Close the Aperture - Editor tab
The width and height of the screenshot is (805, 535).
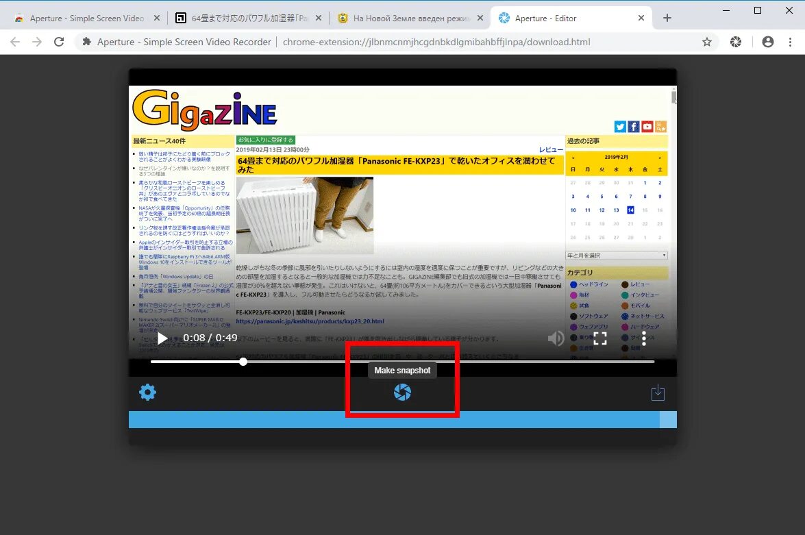641,18
